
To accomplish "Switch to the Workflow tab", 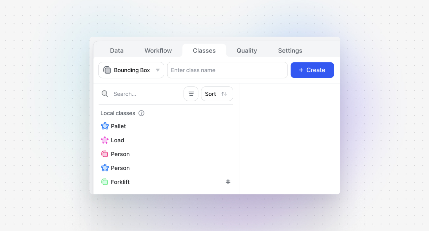I will click(158, 50).
